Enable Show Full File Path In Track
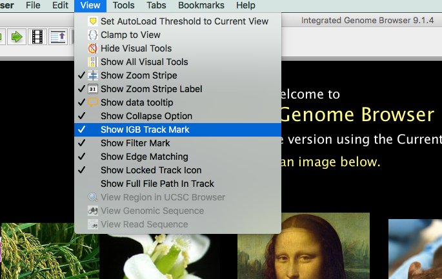Image resolution: width=442 pixels, height=279 pixels. [x=157, y=184]
